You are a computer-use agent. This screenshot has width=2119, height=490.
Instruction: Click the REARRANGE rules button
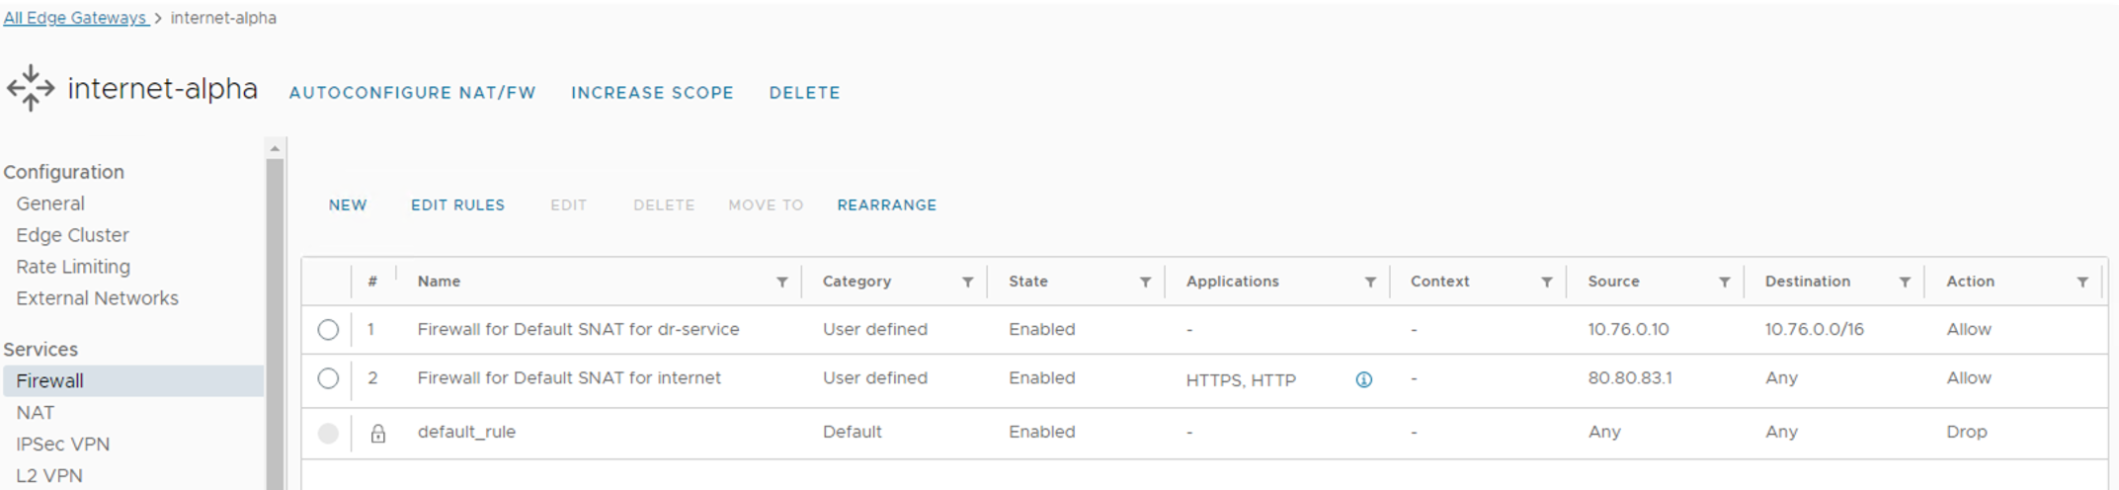pos(886,205)
